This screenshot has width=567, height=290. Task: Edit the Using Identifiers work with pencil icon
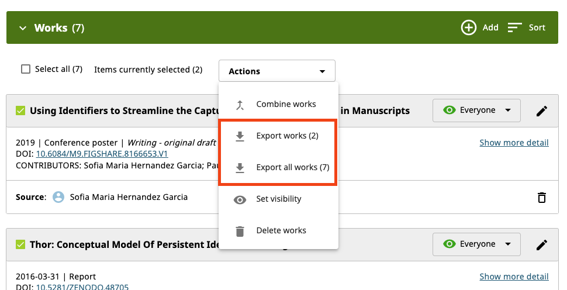(x=542, y=111)
